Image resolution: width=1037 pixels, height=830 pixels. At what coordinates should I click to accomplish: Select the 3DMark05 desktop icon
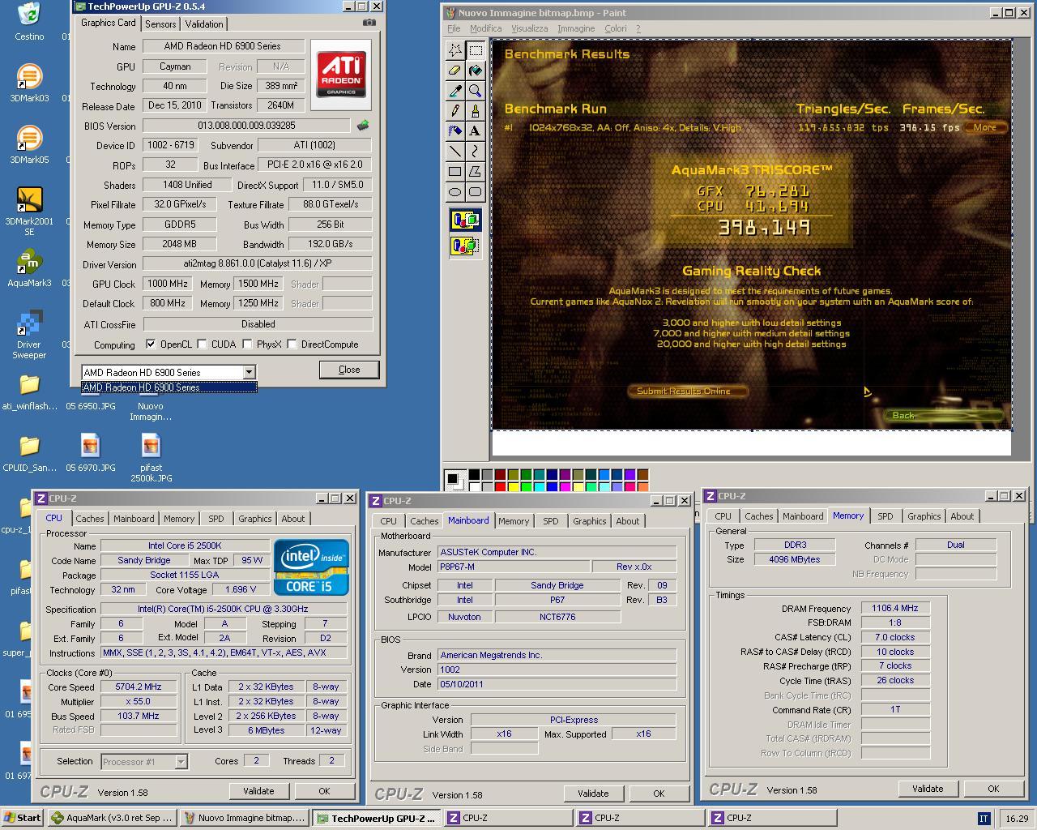click(x=29, y=145)
